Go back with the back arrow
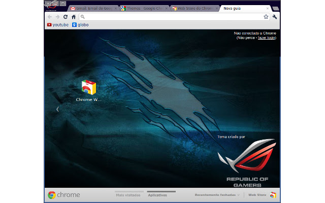 coord(50,17)
